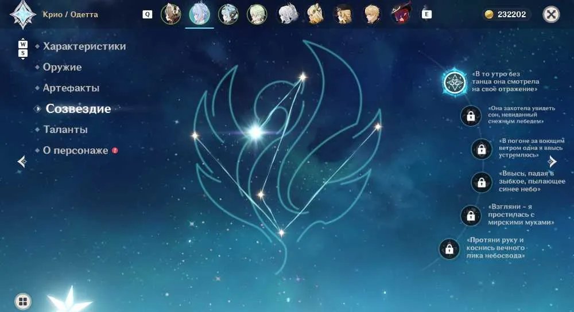Select the dark-hat seventh character portrait

(343, 14)
